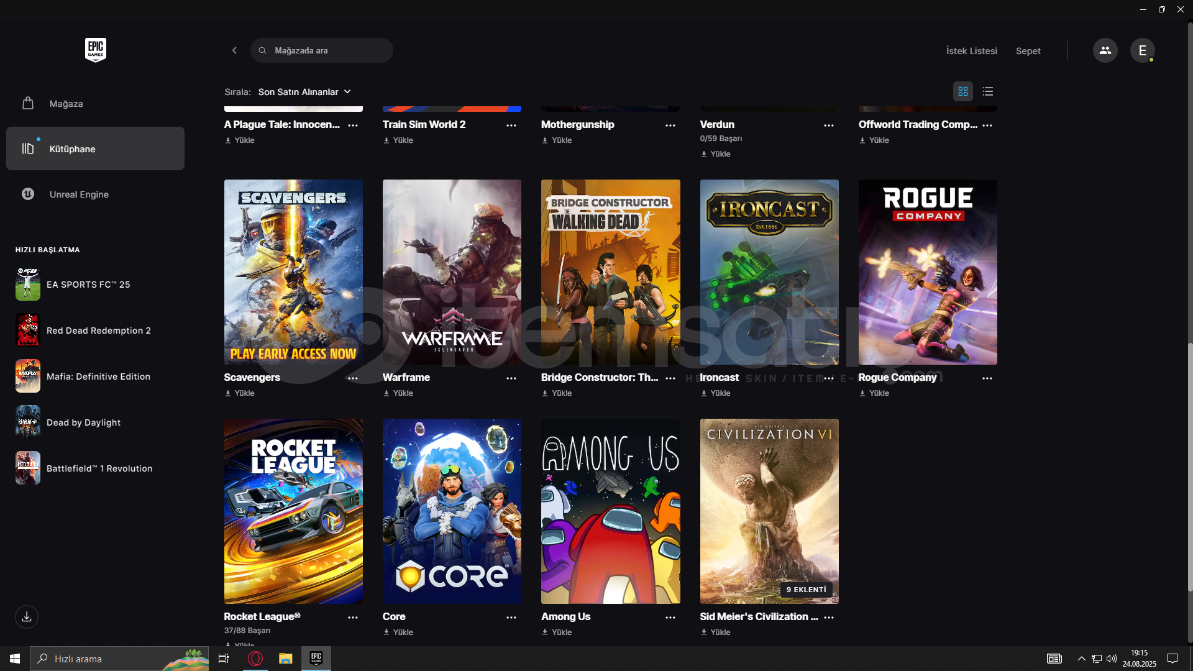Open the Sepet cart

(x=1028, y=51)
